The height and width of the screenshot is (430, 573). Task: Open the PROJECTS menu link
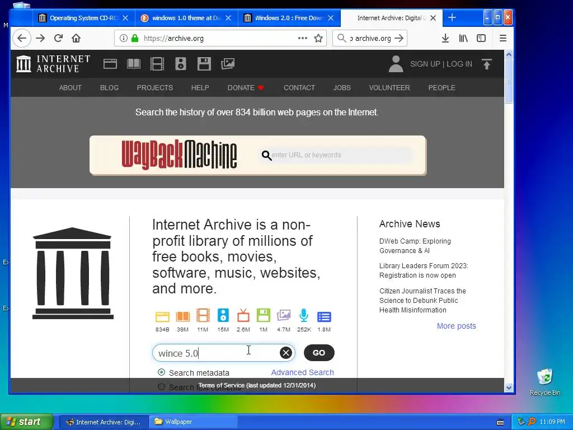coord(155,88)
